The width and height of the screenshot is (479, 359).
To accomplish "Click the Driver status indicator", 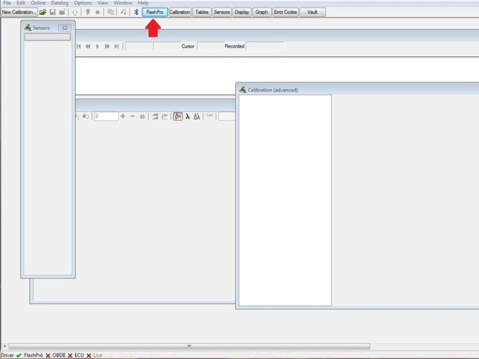I will click(x=11, y=355).
